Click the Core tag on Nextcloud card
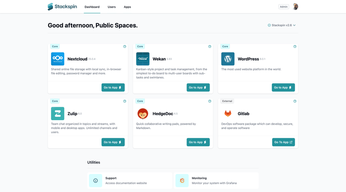 (x=55, y=47)
